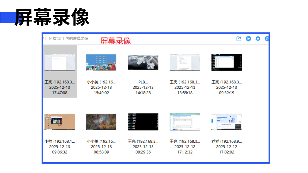Click the PLB... recording name label
Viewport: 308px width, 173px height.
click(143, 82)
